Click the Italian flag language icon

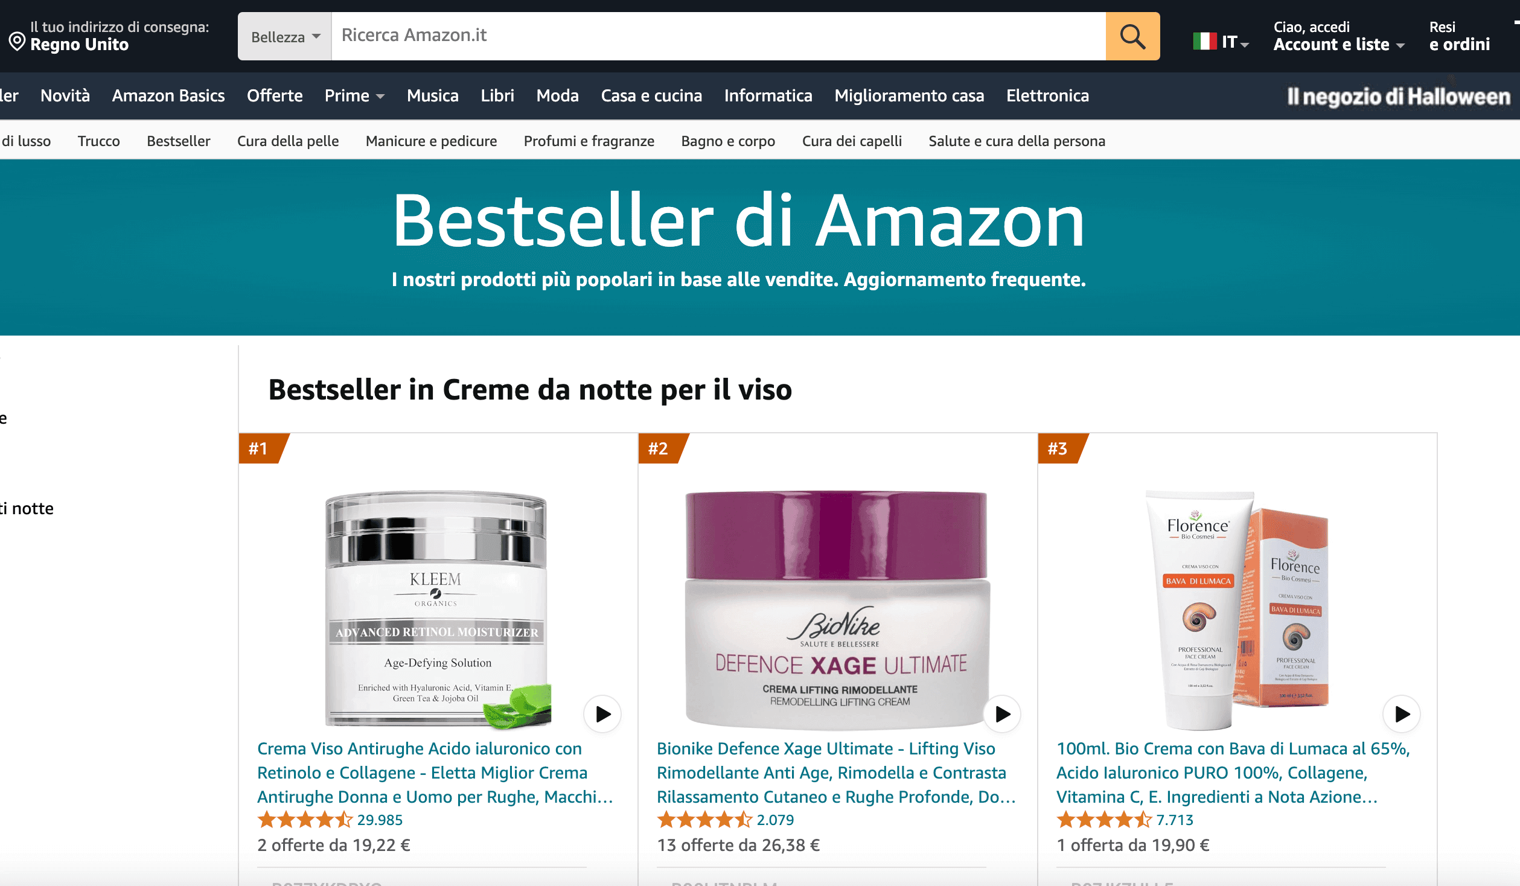point(1204,41)
